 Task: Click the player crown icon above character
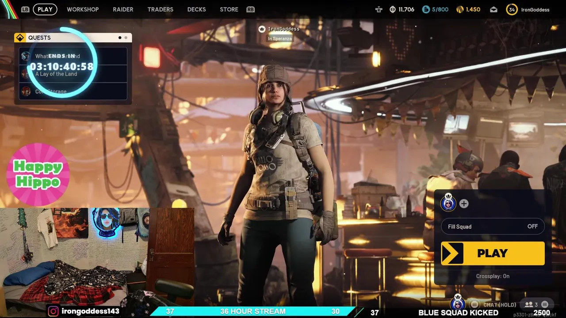tap(262, 29)
